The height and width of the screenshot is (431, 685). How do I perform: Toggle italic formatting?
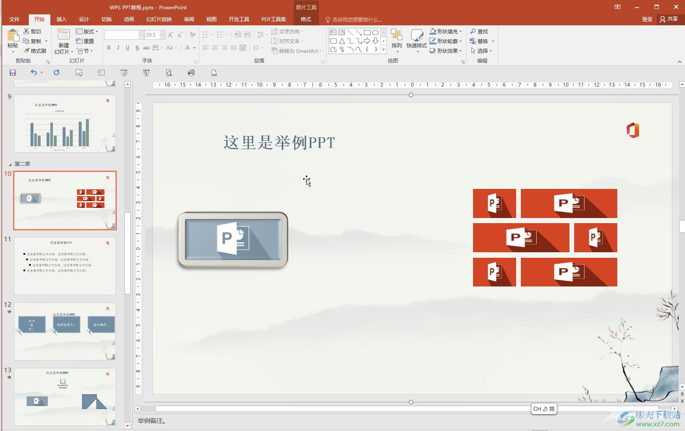pos(118,48)
